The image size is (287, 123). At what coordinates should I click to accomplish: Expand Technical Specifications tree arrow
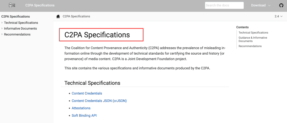click(x=2, y=23)
